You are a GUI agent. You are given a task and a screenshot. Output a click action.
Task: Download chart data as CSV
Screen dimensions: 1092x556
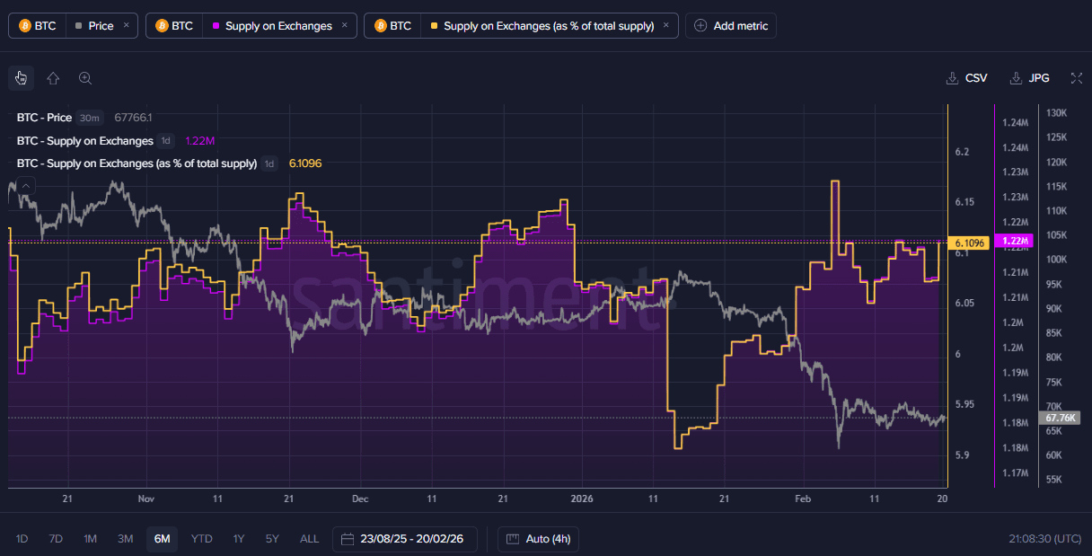[x=967, y=78]
